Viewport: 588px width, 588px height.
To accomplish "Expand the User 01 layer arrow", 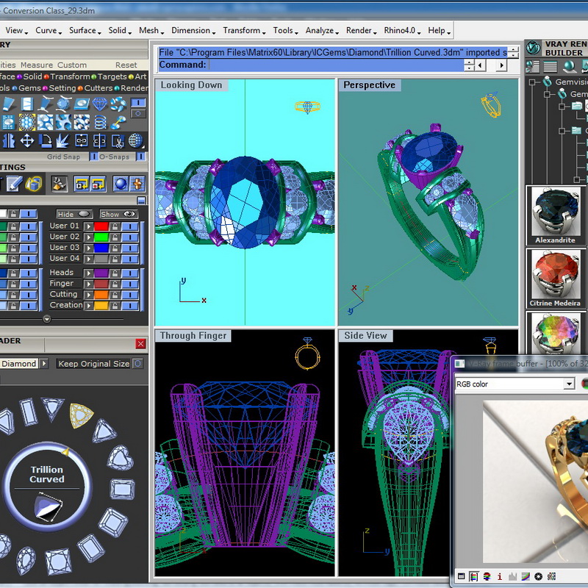I will 88,226.
